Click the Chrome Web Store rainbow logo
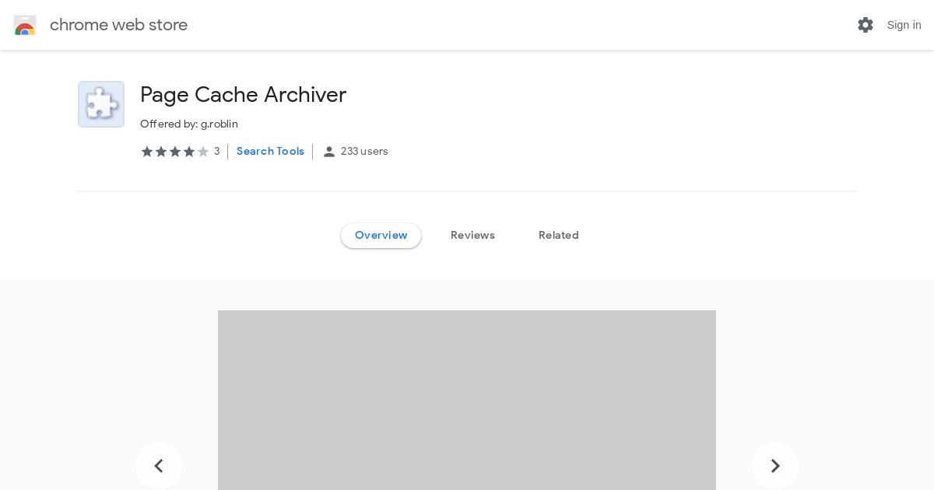The height and width of the screenshot is (490, 934). (25, 25)
